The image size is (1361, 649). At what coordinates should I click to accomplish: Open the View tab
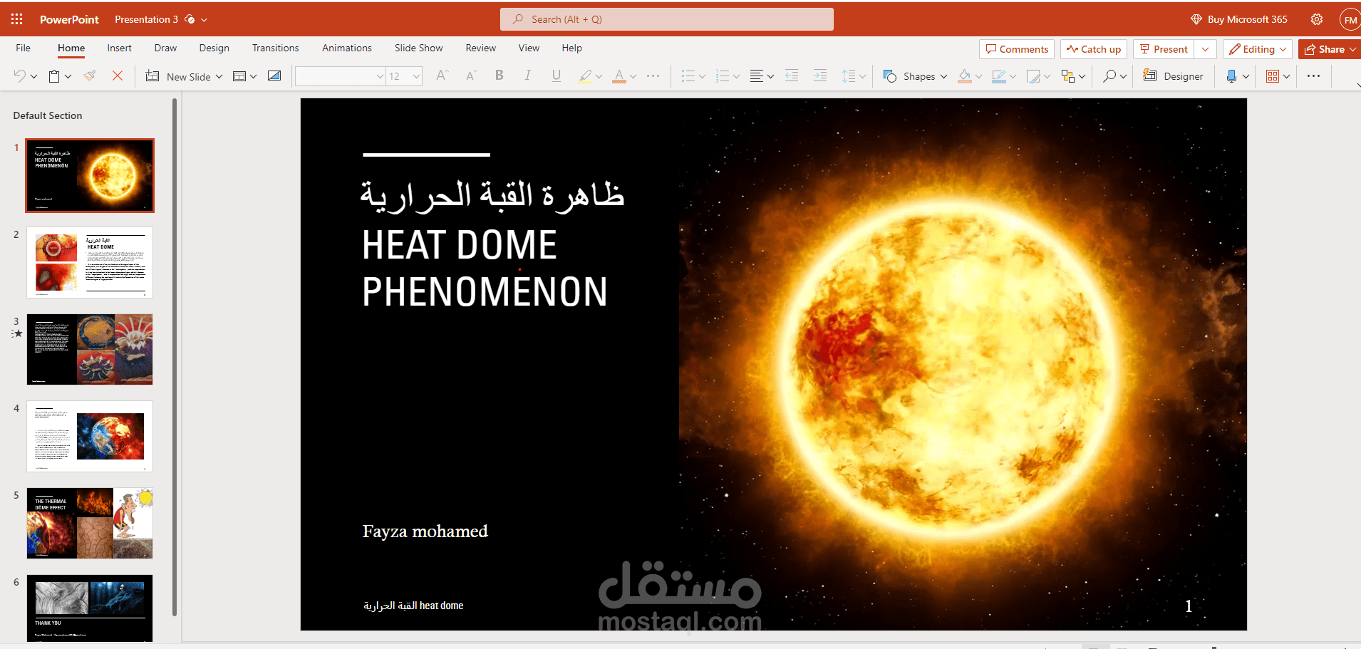click(x=529, y=48)
